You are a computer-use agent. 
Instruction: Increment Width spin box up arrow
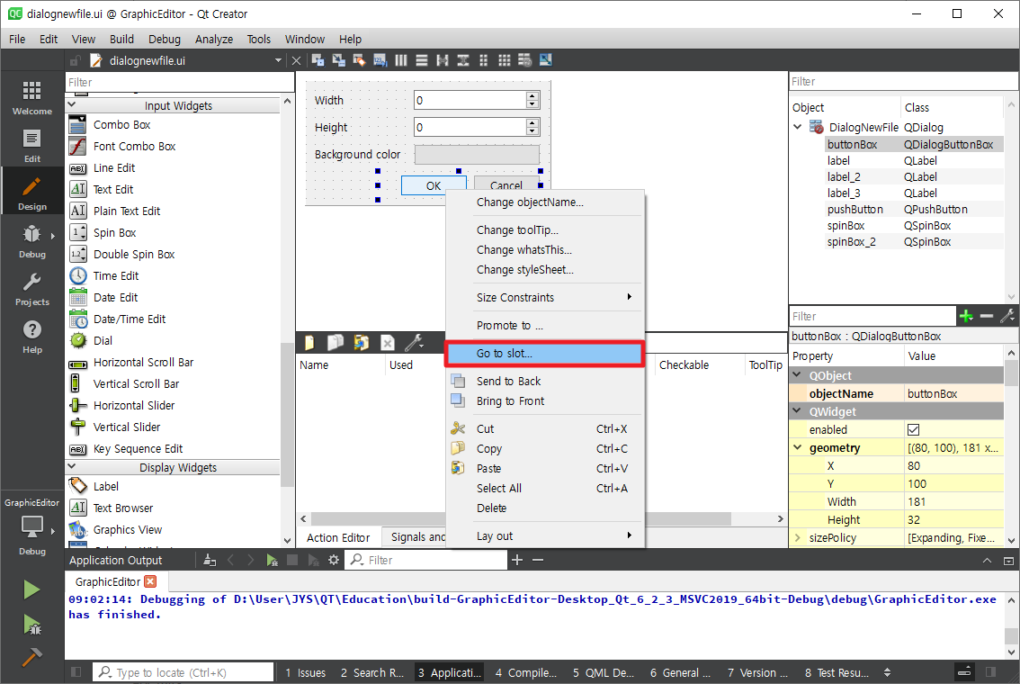532,95
